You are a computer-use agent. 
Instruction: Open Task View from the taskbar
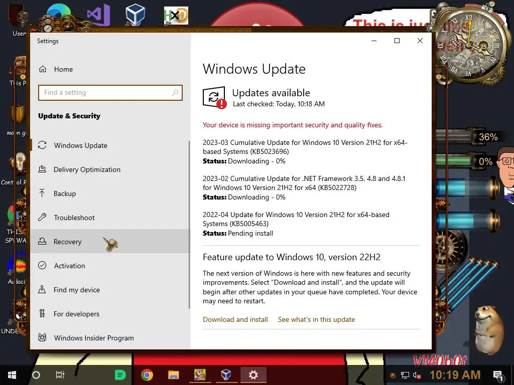(x=60, y=375)
